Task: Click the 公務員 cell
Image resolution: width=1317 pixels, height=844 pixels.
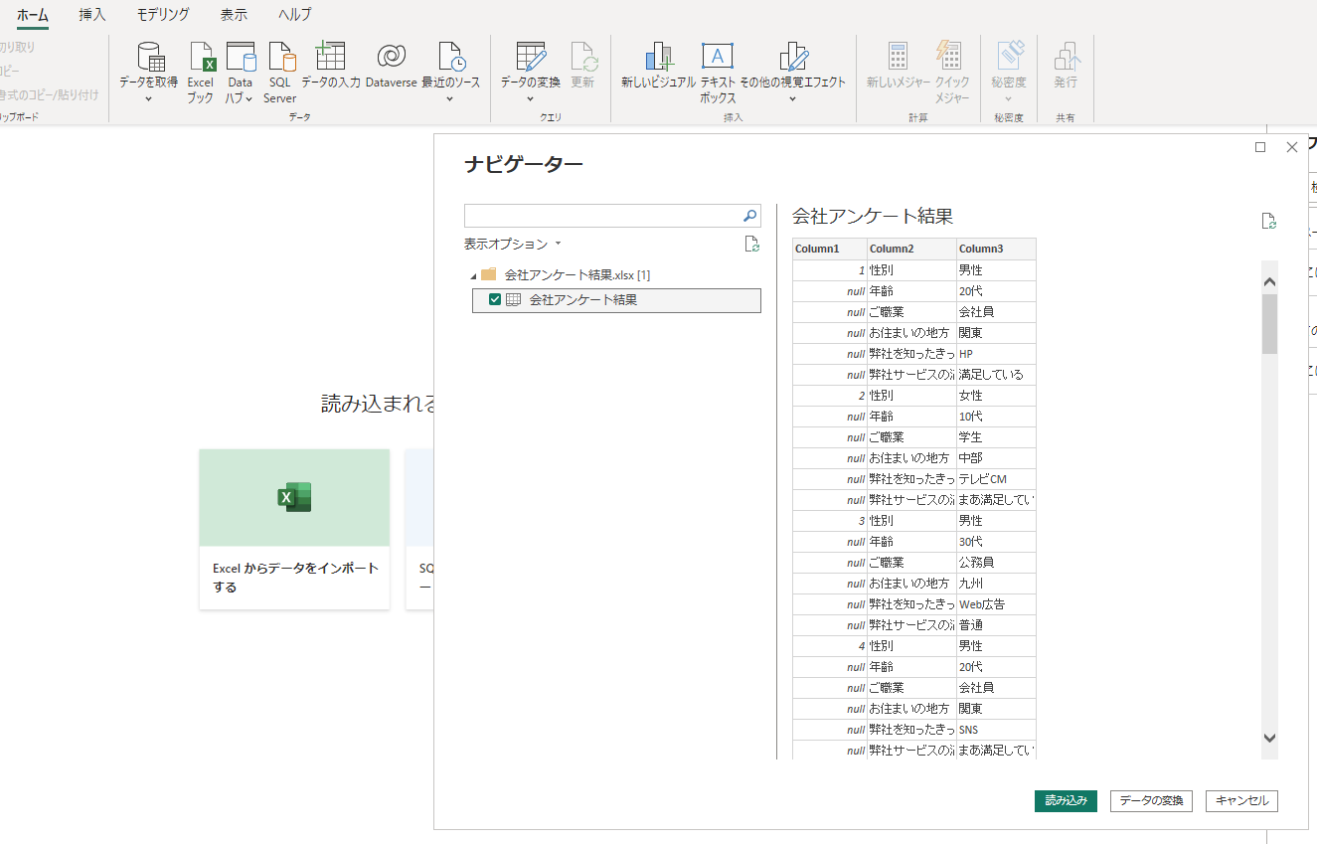Action: [996, 563]
